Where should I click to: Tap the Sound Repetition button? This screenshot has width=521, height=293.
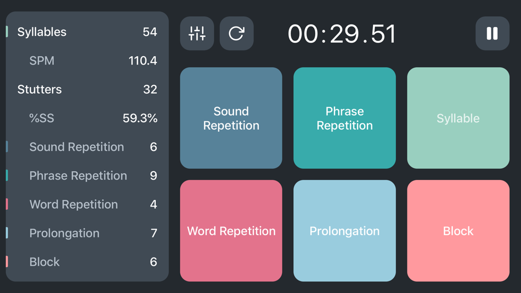[x=231, y=118]
